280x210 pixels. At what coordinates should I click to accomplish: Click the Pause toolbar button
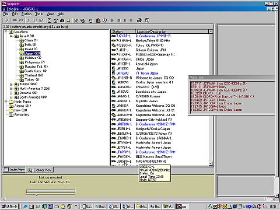pyautogui.click(x=125, y=20)
